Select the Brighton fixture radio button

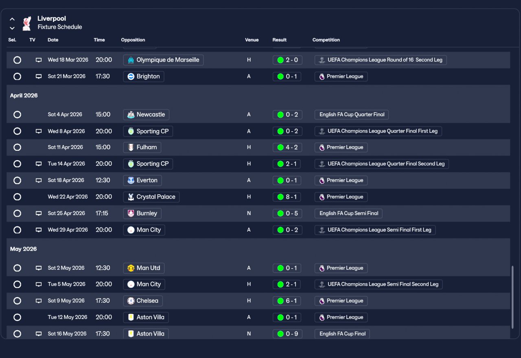coord(17,76)
